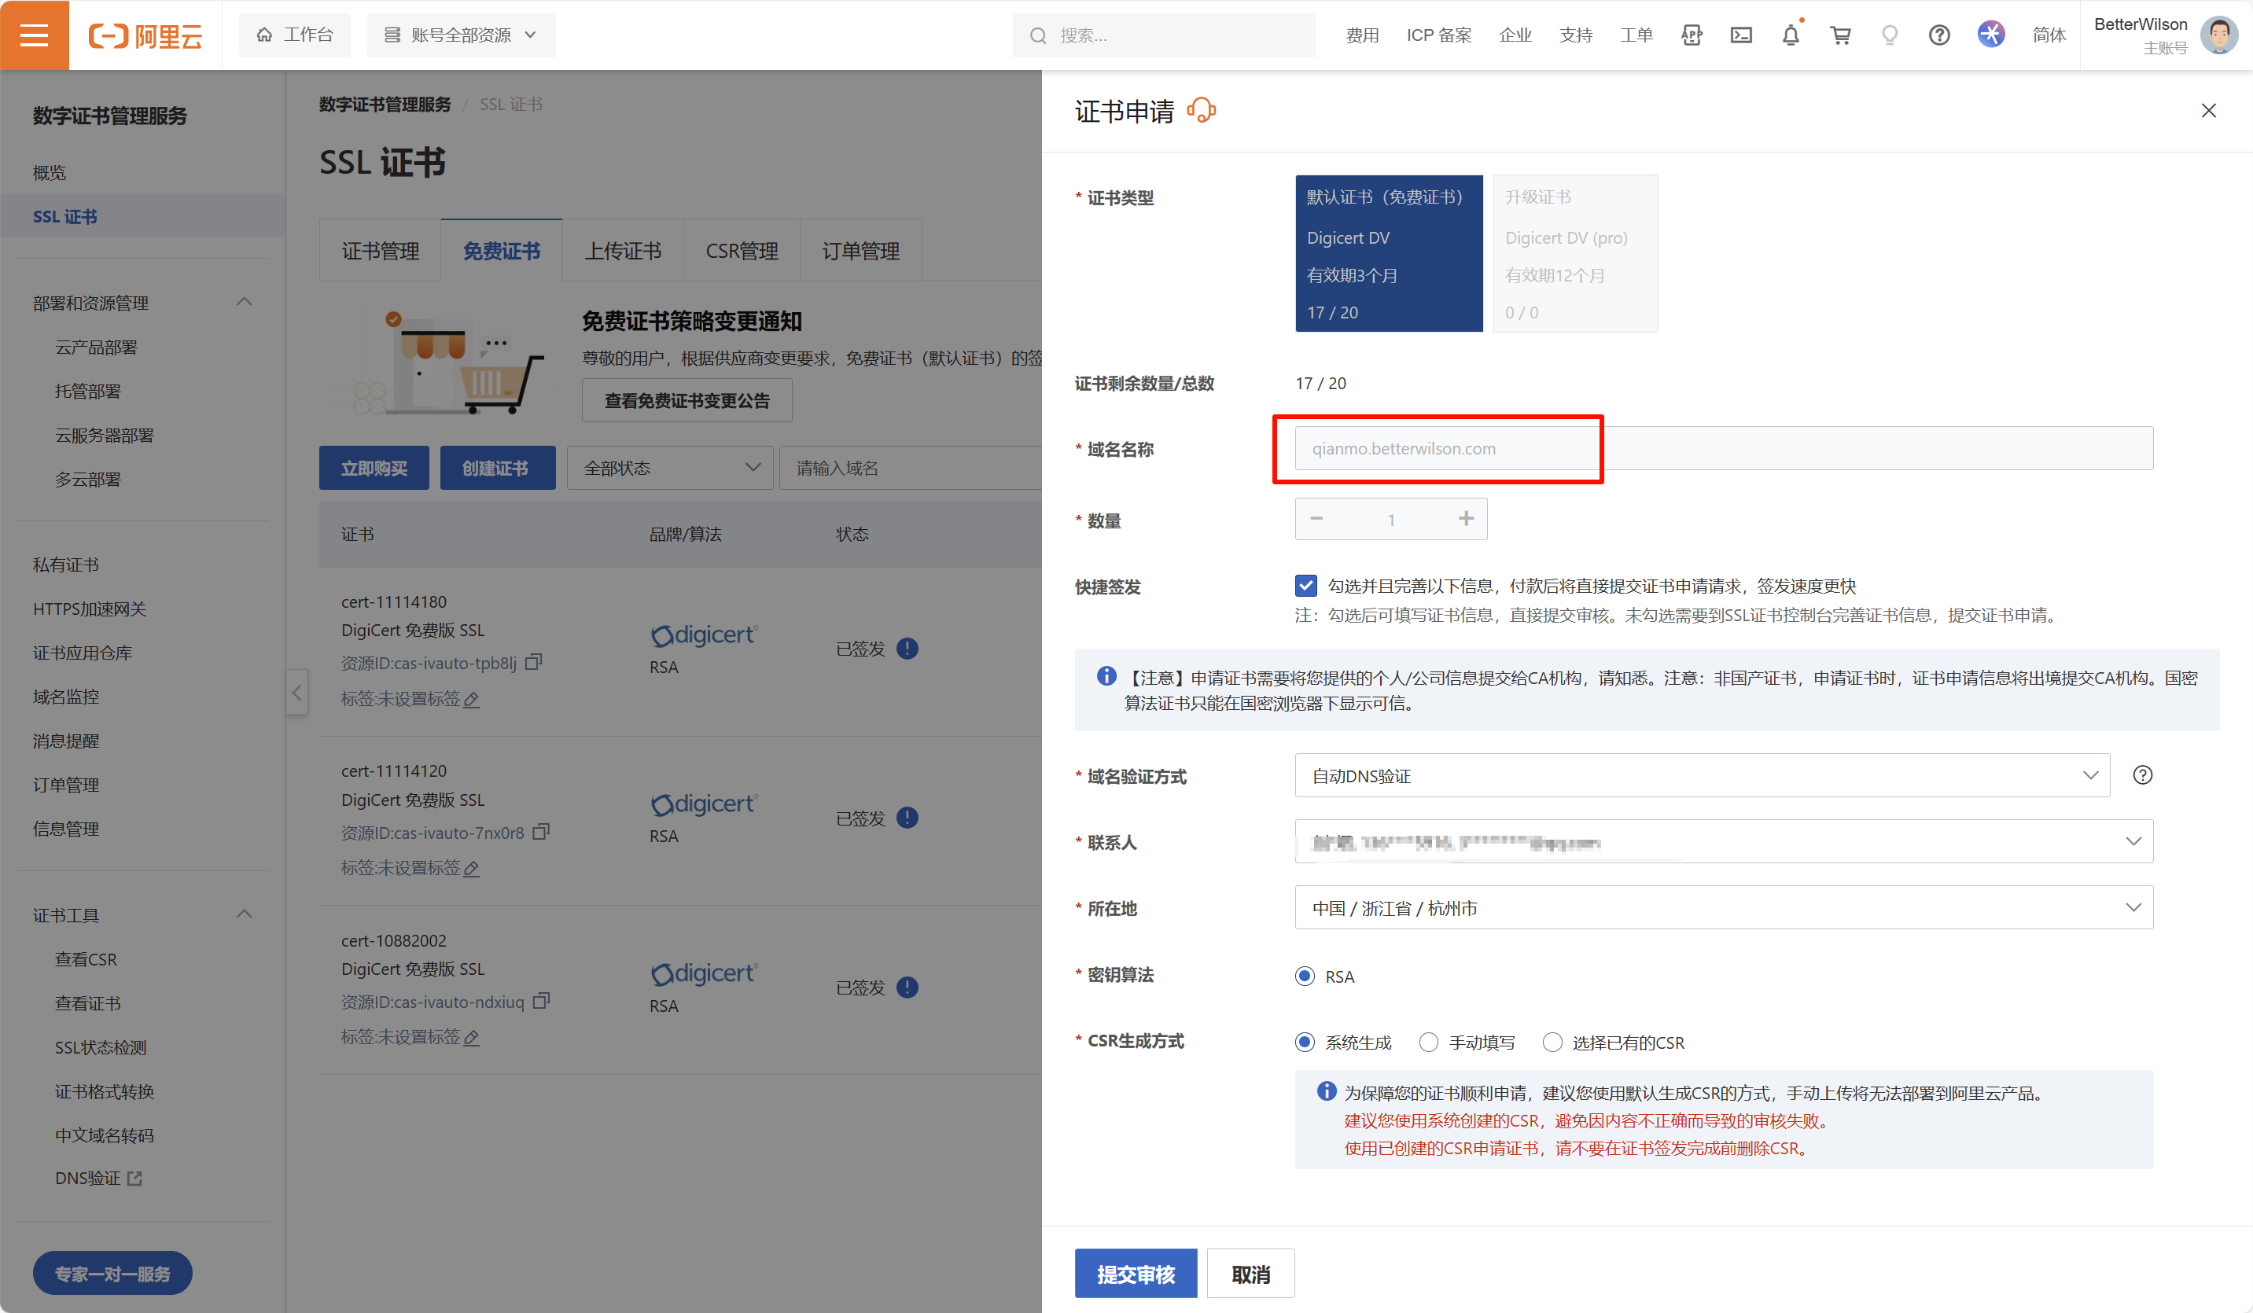This screenshot has width=2253, height=1313.
Task: Click 查看免费证书变更公告 button
Action: [687, 400]
